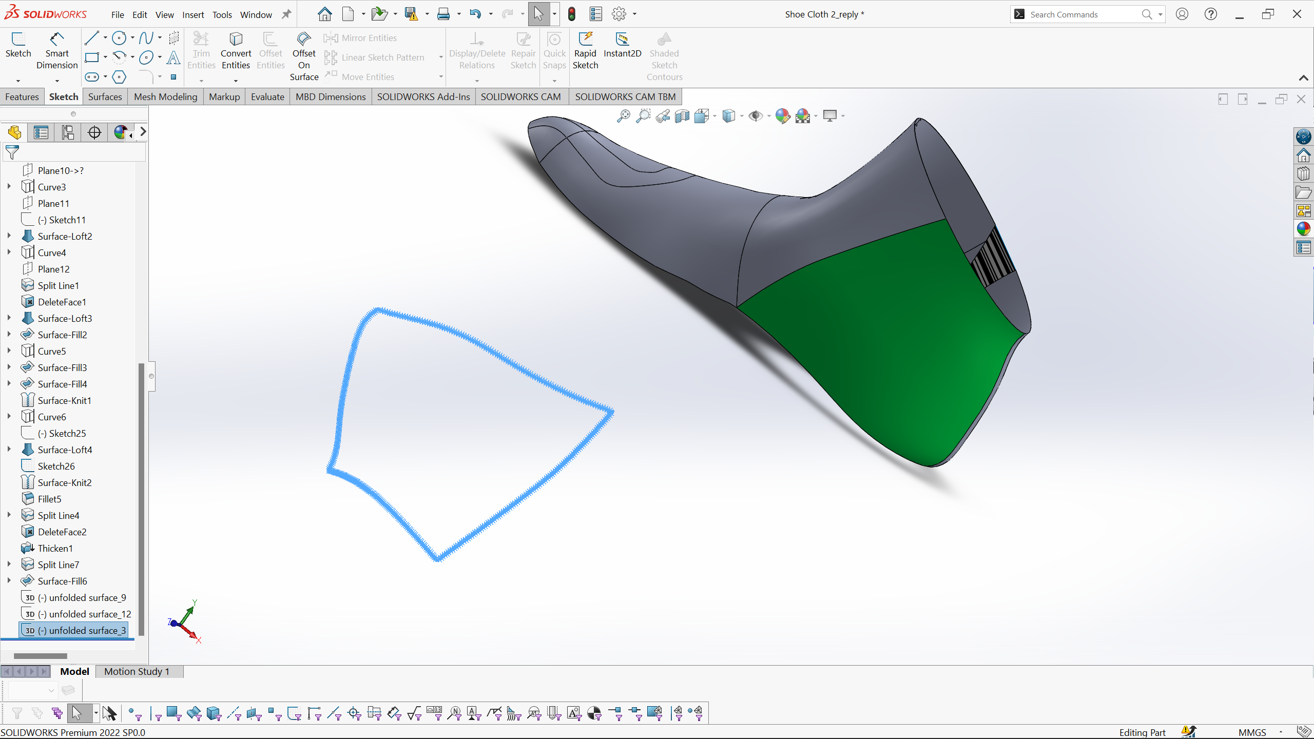Expand the Split Line7 tree node

pyautogui.click(x=9, y=565)
